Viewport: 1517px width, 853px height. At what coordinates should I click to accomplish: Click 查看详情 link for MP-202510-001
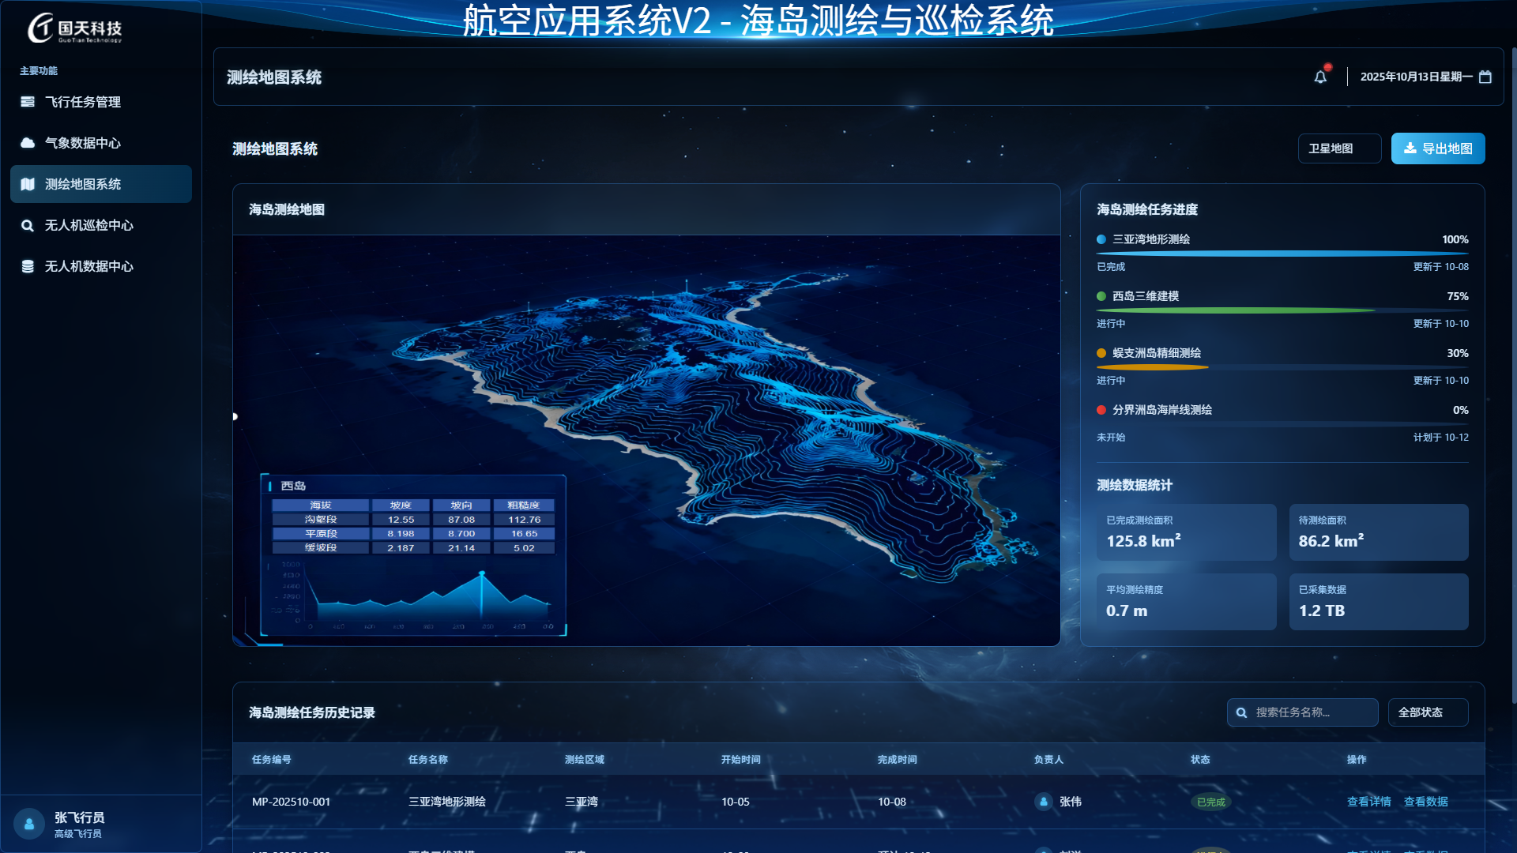tap(1368, 802)
